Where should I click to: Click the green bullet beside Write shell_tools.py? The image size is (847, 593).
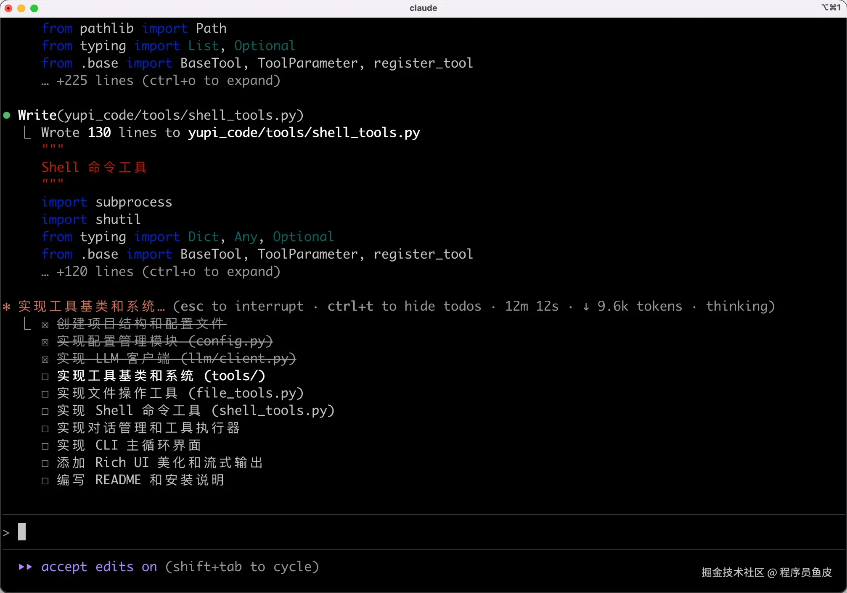[x=7, y=115]
